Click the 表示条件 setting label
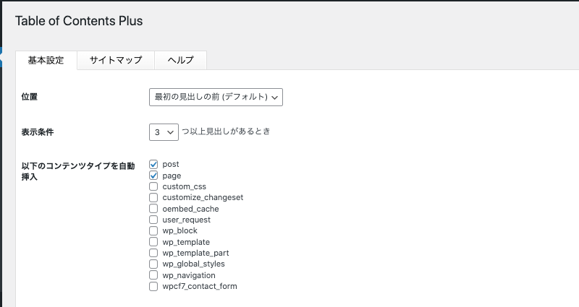The height and width of the screenshot is (307, 579). [38, 132]
